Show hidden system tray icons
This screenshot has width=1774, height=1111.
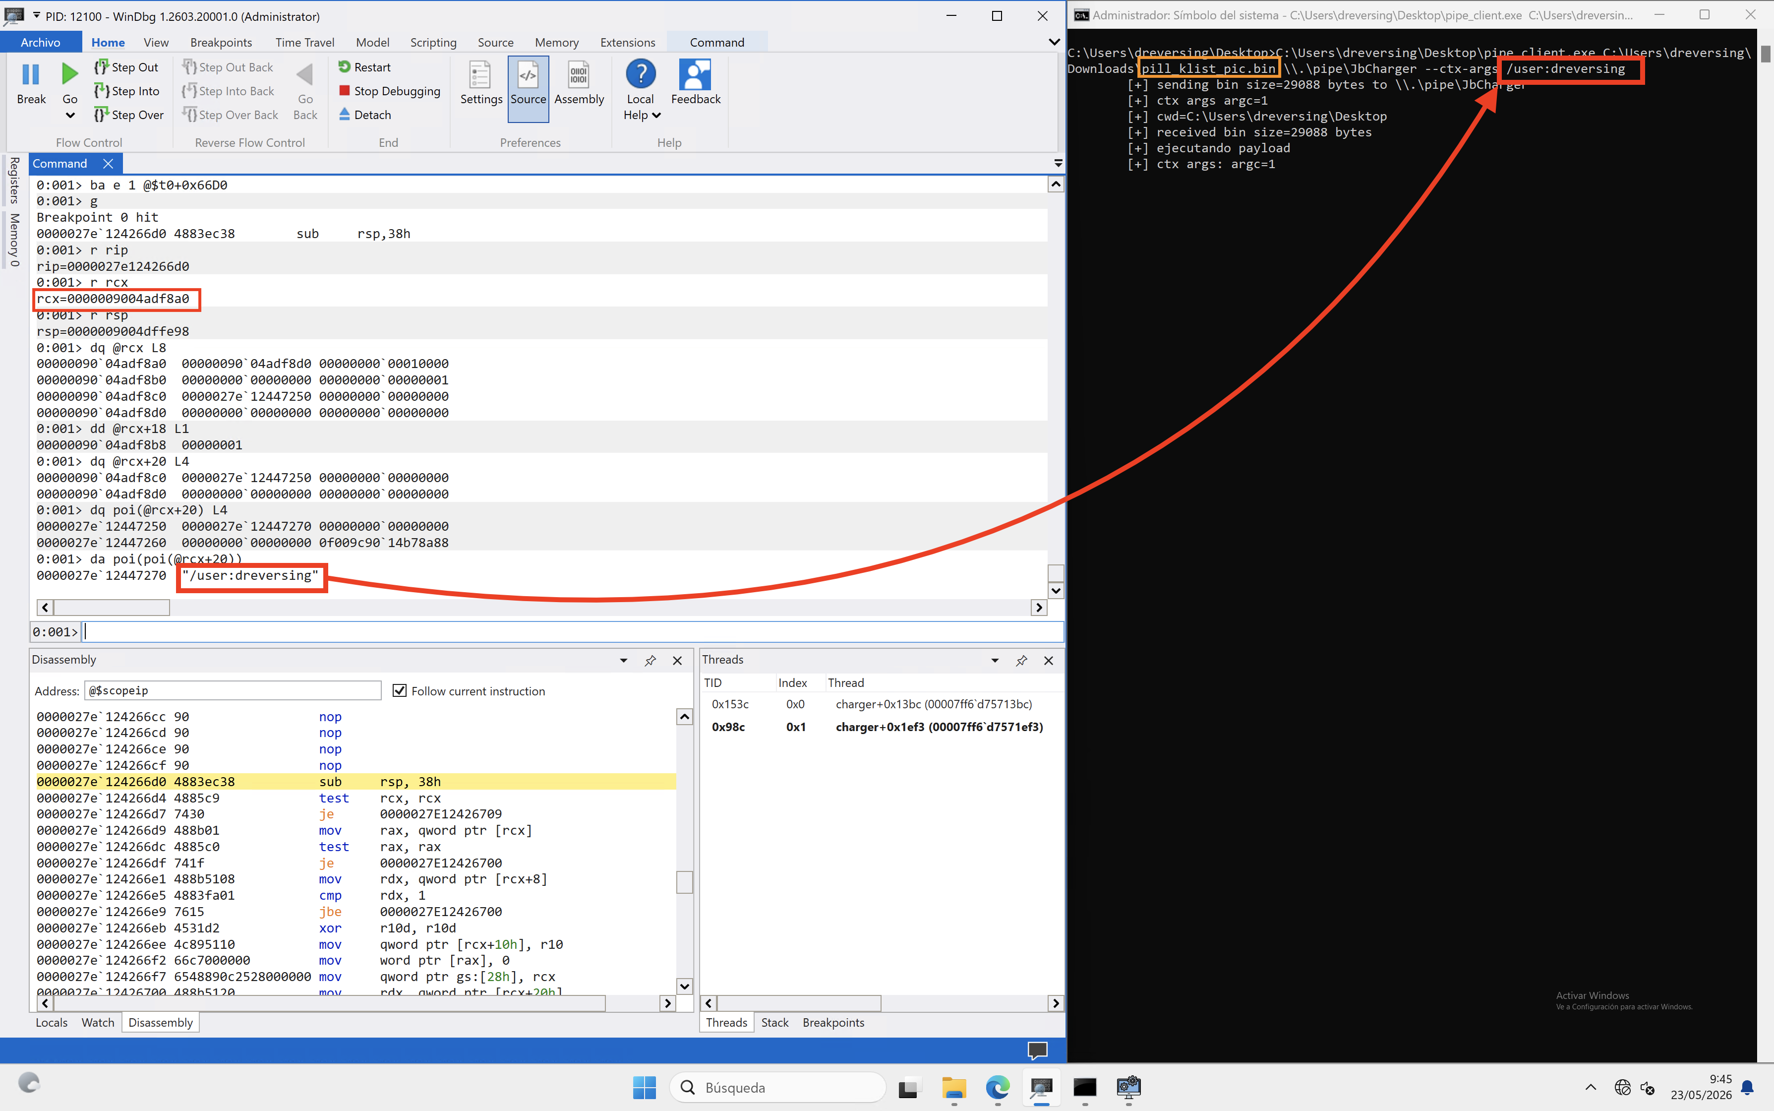pyautogui.click(x=1591, y=1088)
